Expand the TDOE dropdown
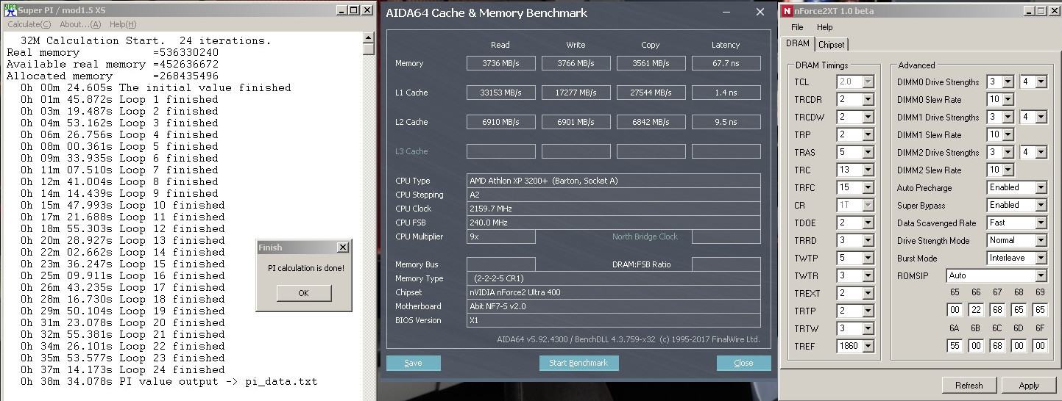1062x401 pixels. 868,223
